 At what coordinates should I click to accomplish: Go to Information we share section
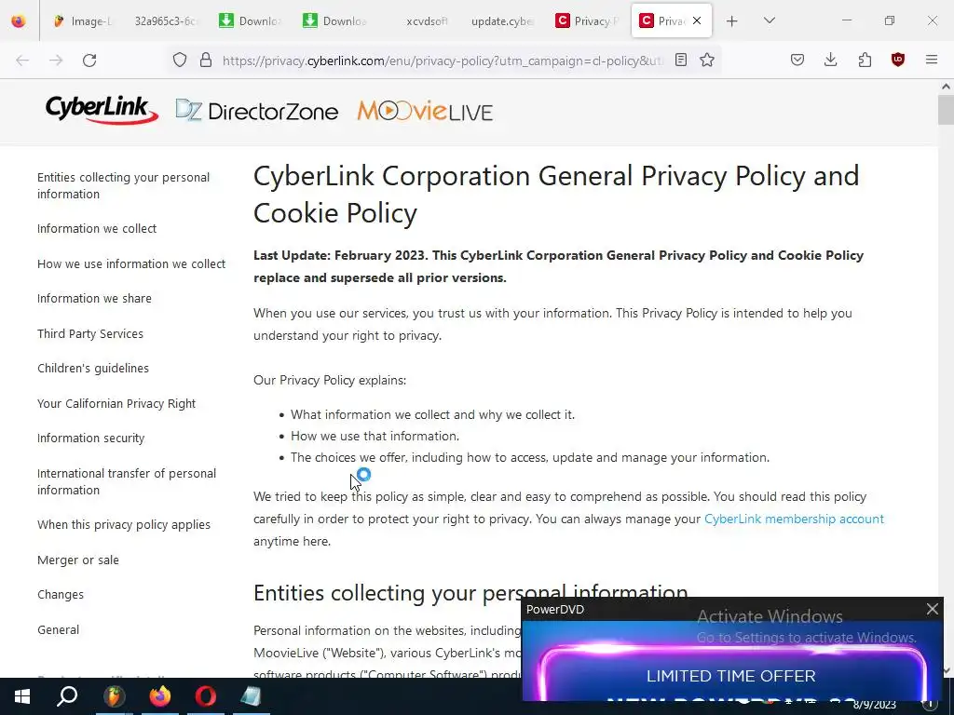coord(94,299)
